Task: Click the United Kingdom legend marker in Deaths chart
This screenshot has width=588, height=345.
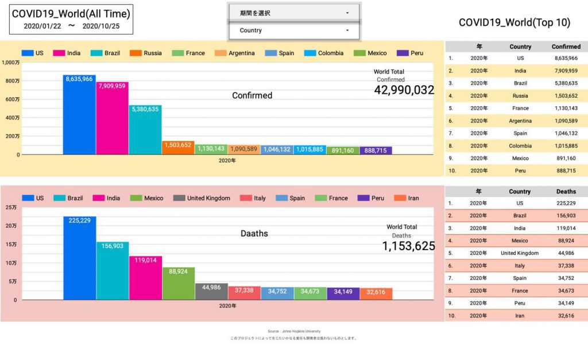Action: (x=179, y=198)
